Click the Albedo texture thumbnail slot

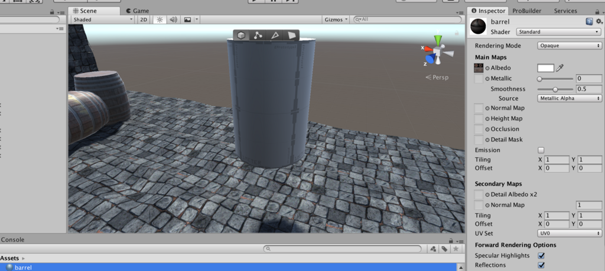479,68
